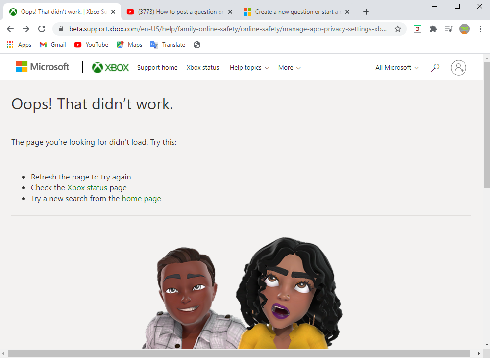
Task: Open the Translate bookmark
Action: pos(168,45)
